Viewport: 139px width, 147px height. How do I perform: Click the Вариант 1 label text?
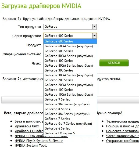(12, 19)
